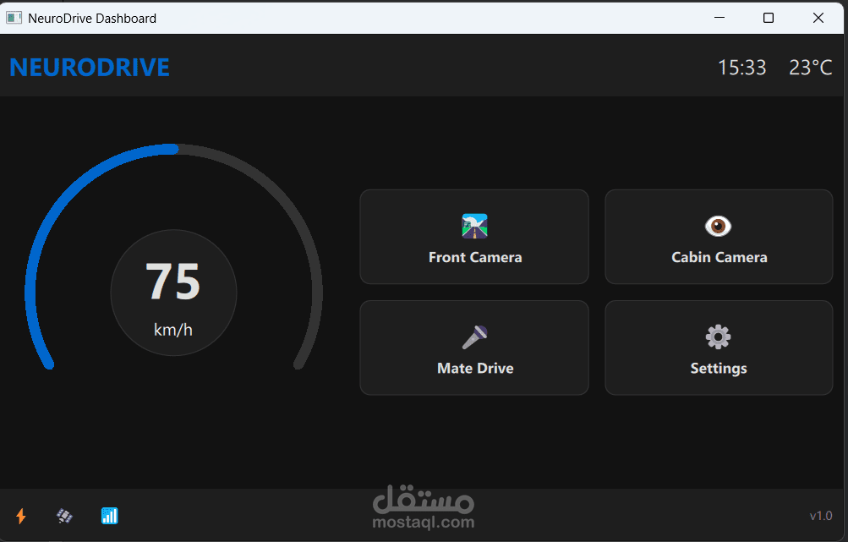Launch the Mate Drive voice assistant
Viewport: 848px width, 542px height.
(x=474, y=348)
